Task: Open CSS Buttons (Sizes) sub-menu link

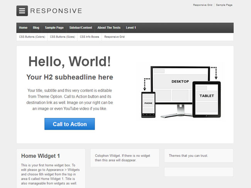Action: (x=63, y=37)
